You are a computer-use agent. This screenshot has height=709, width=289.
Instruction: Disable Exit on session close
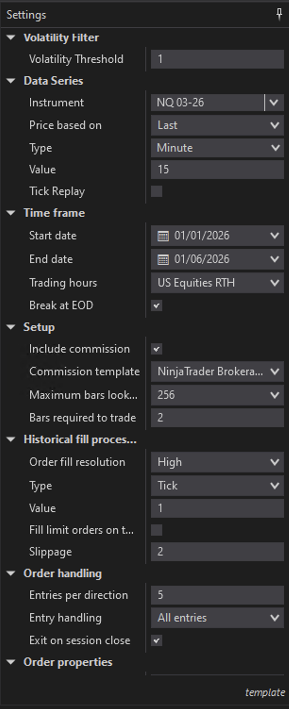pyautogui.click(x=156, y=641)
